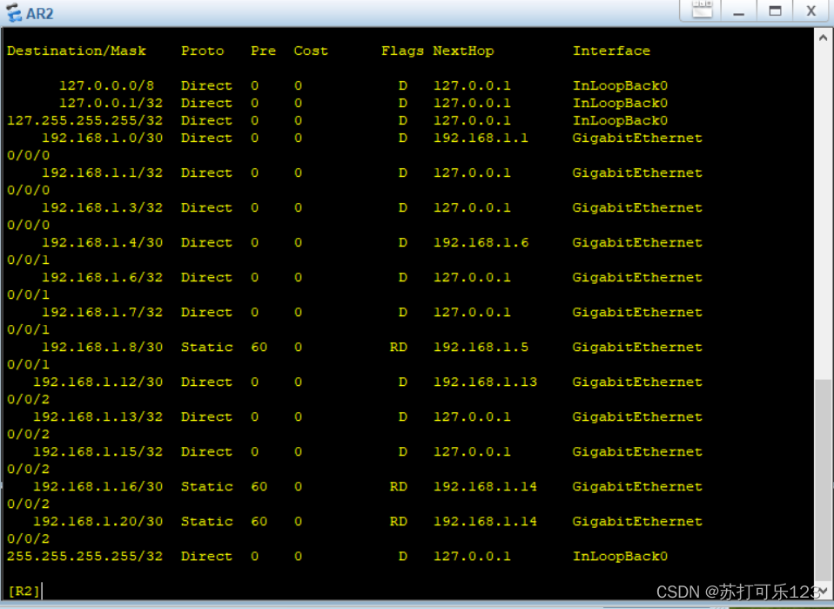Image resolution: width=834 pixels, height=609 pixels.
Task: Maximize the AR2 terminal window
Action: point(775,11)
